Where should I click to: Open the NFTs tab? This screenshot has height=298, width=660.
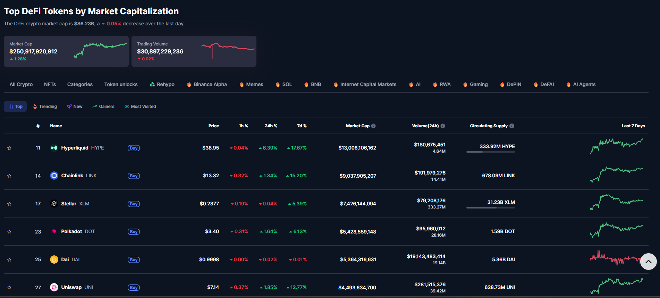pyautogui.click(x=50, y=84)
